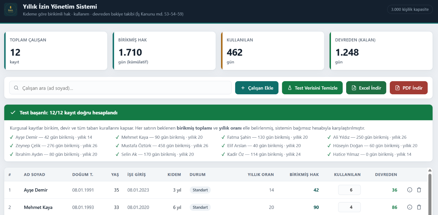Edit Kullanılan value for Mehmet Kaya

tap(349, 207)
